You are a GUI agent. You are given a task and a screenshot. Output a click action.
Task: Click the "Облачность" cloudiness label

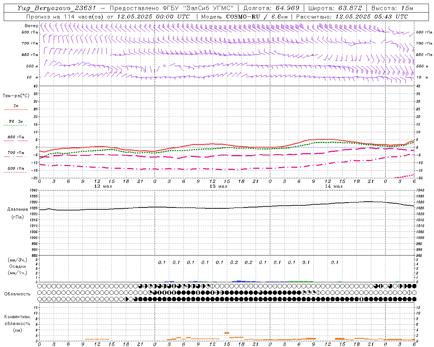click(17, 294)
